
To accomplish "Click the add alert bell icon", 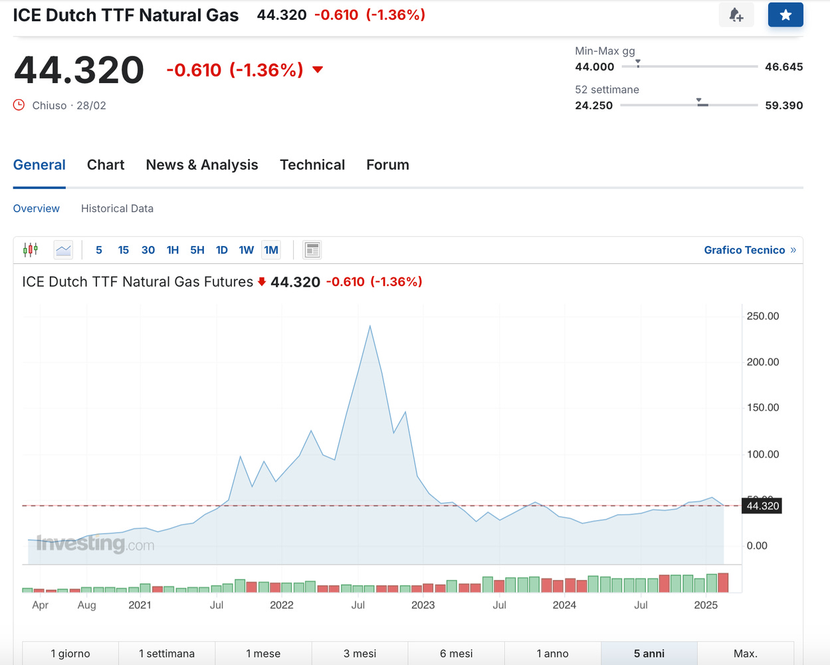I will [736, 15].
